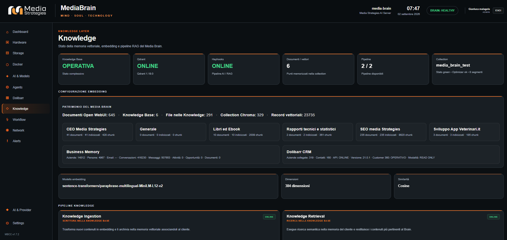
Task: Click the Pipeline 2 / 2 card
Action: tap(393, 69)
